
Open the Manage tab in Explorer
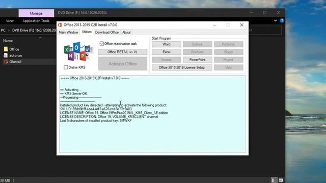(36, 13)
